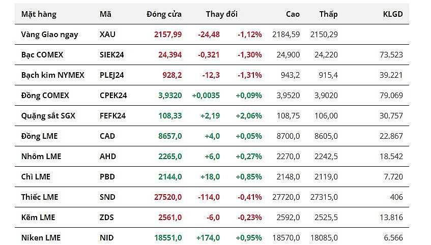Click the Mã column header

(x=105, y=14)
